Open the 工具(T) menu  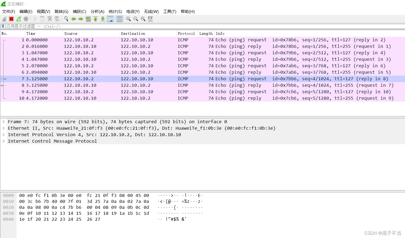coord(170,12)
